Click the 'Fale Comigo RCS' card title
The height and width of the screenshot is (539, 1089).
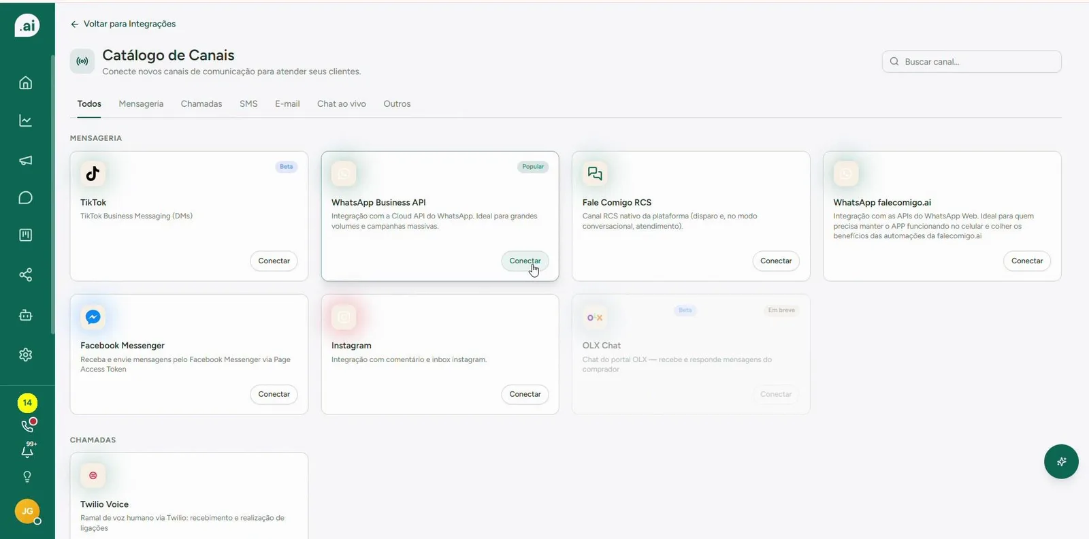tap(617, 203)
